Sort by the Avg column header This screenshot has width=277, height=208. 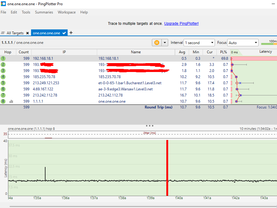182,52
